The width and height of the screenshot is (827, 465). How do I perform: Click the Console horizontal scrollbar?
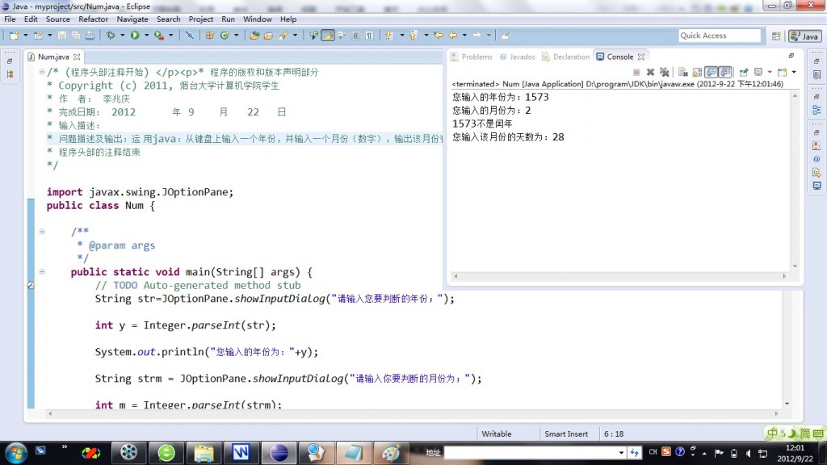click(x=619, y=276)
